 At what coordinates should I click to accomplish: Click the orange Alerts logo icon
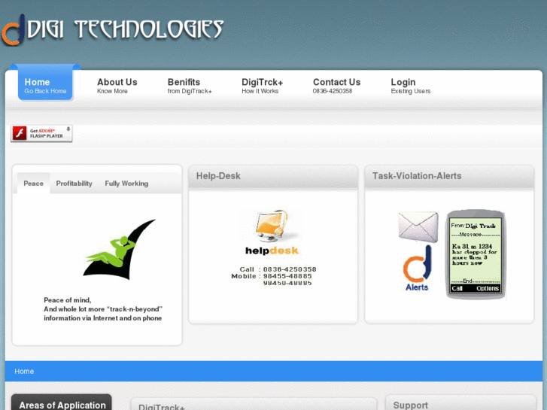point(418,268)
